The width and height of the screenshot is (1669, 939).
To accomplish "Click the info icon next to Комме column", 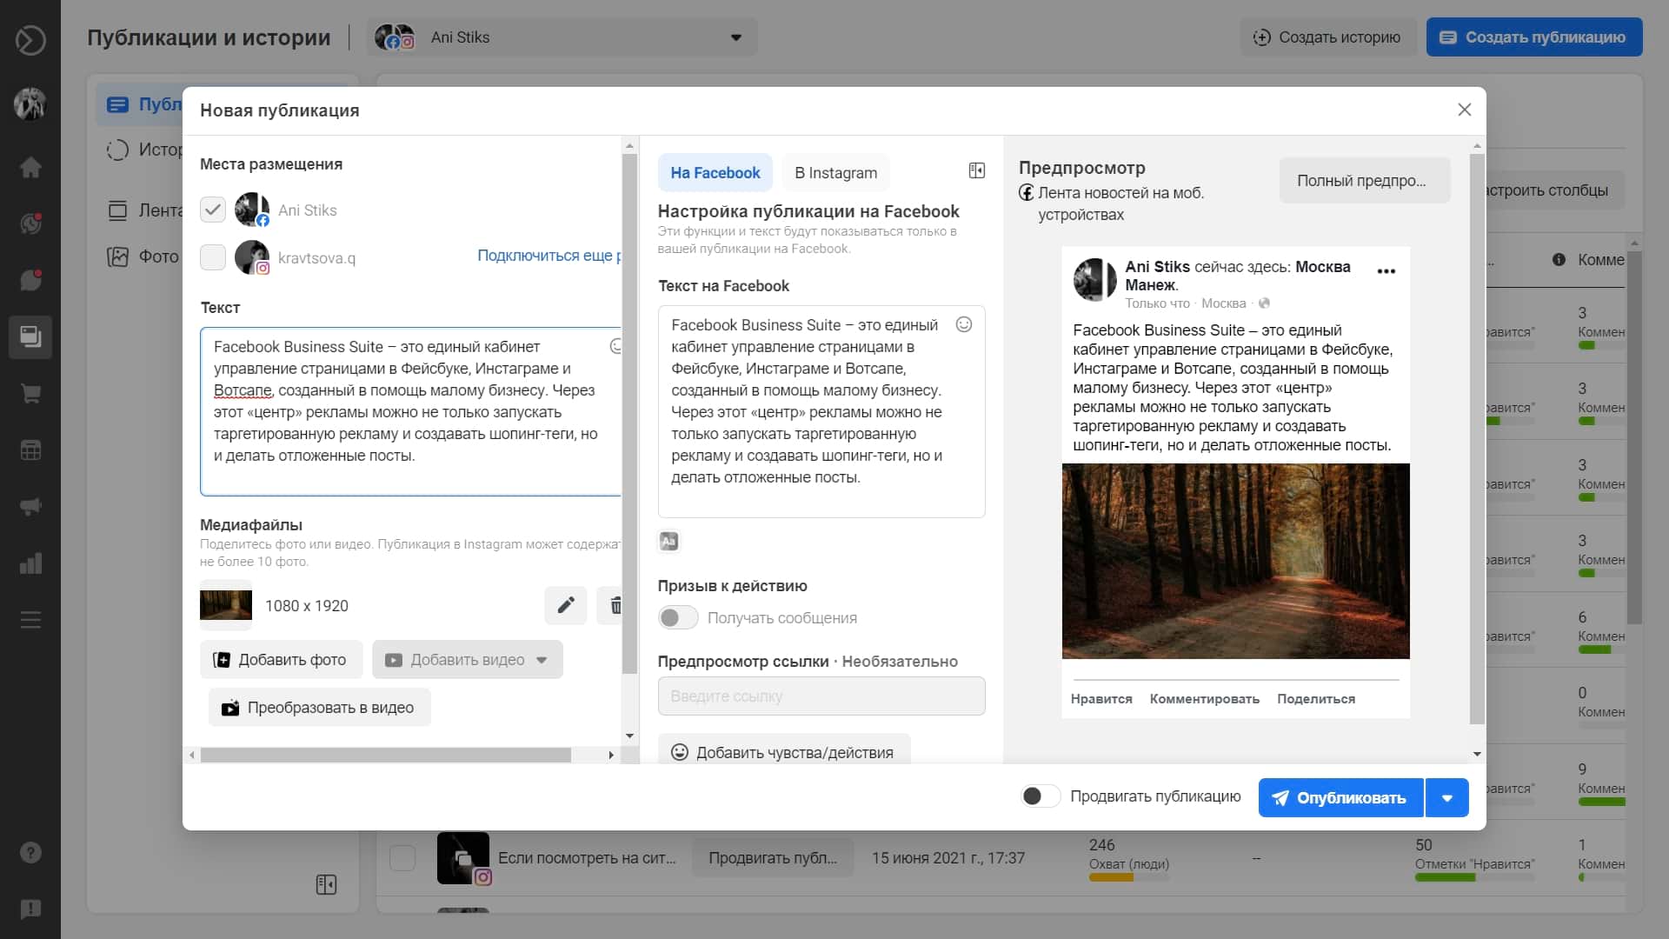I will [1559, 260].
